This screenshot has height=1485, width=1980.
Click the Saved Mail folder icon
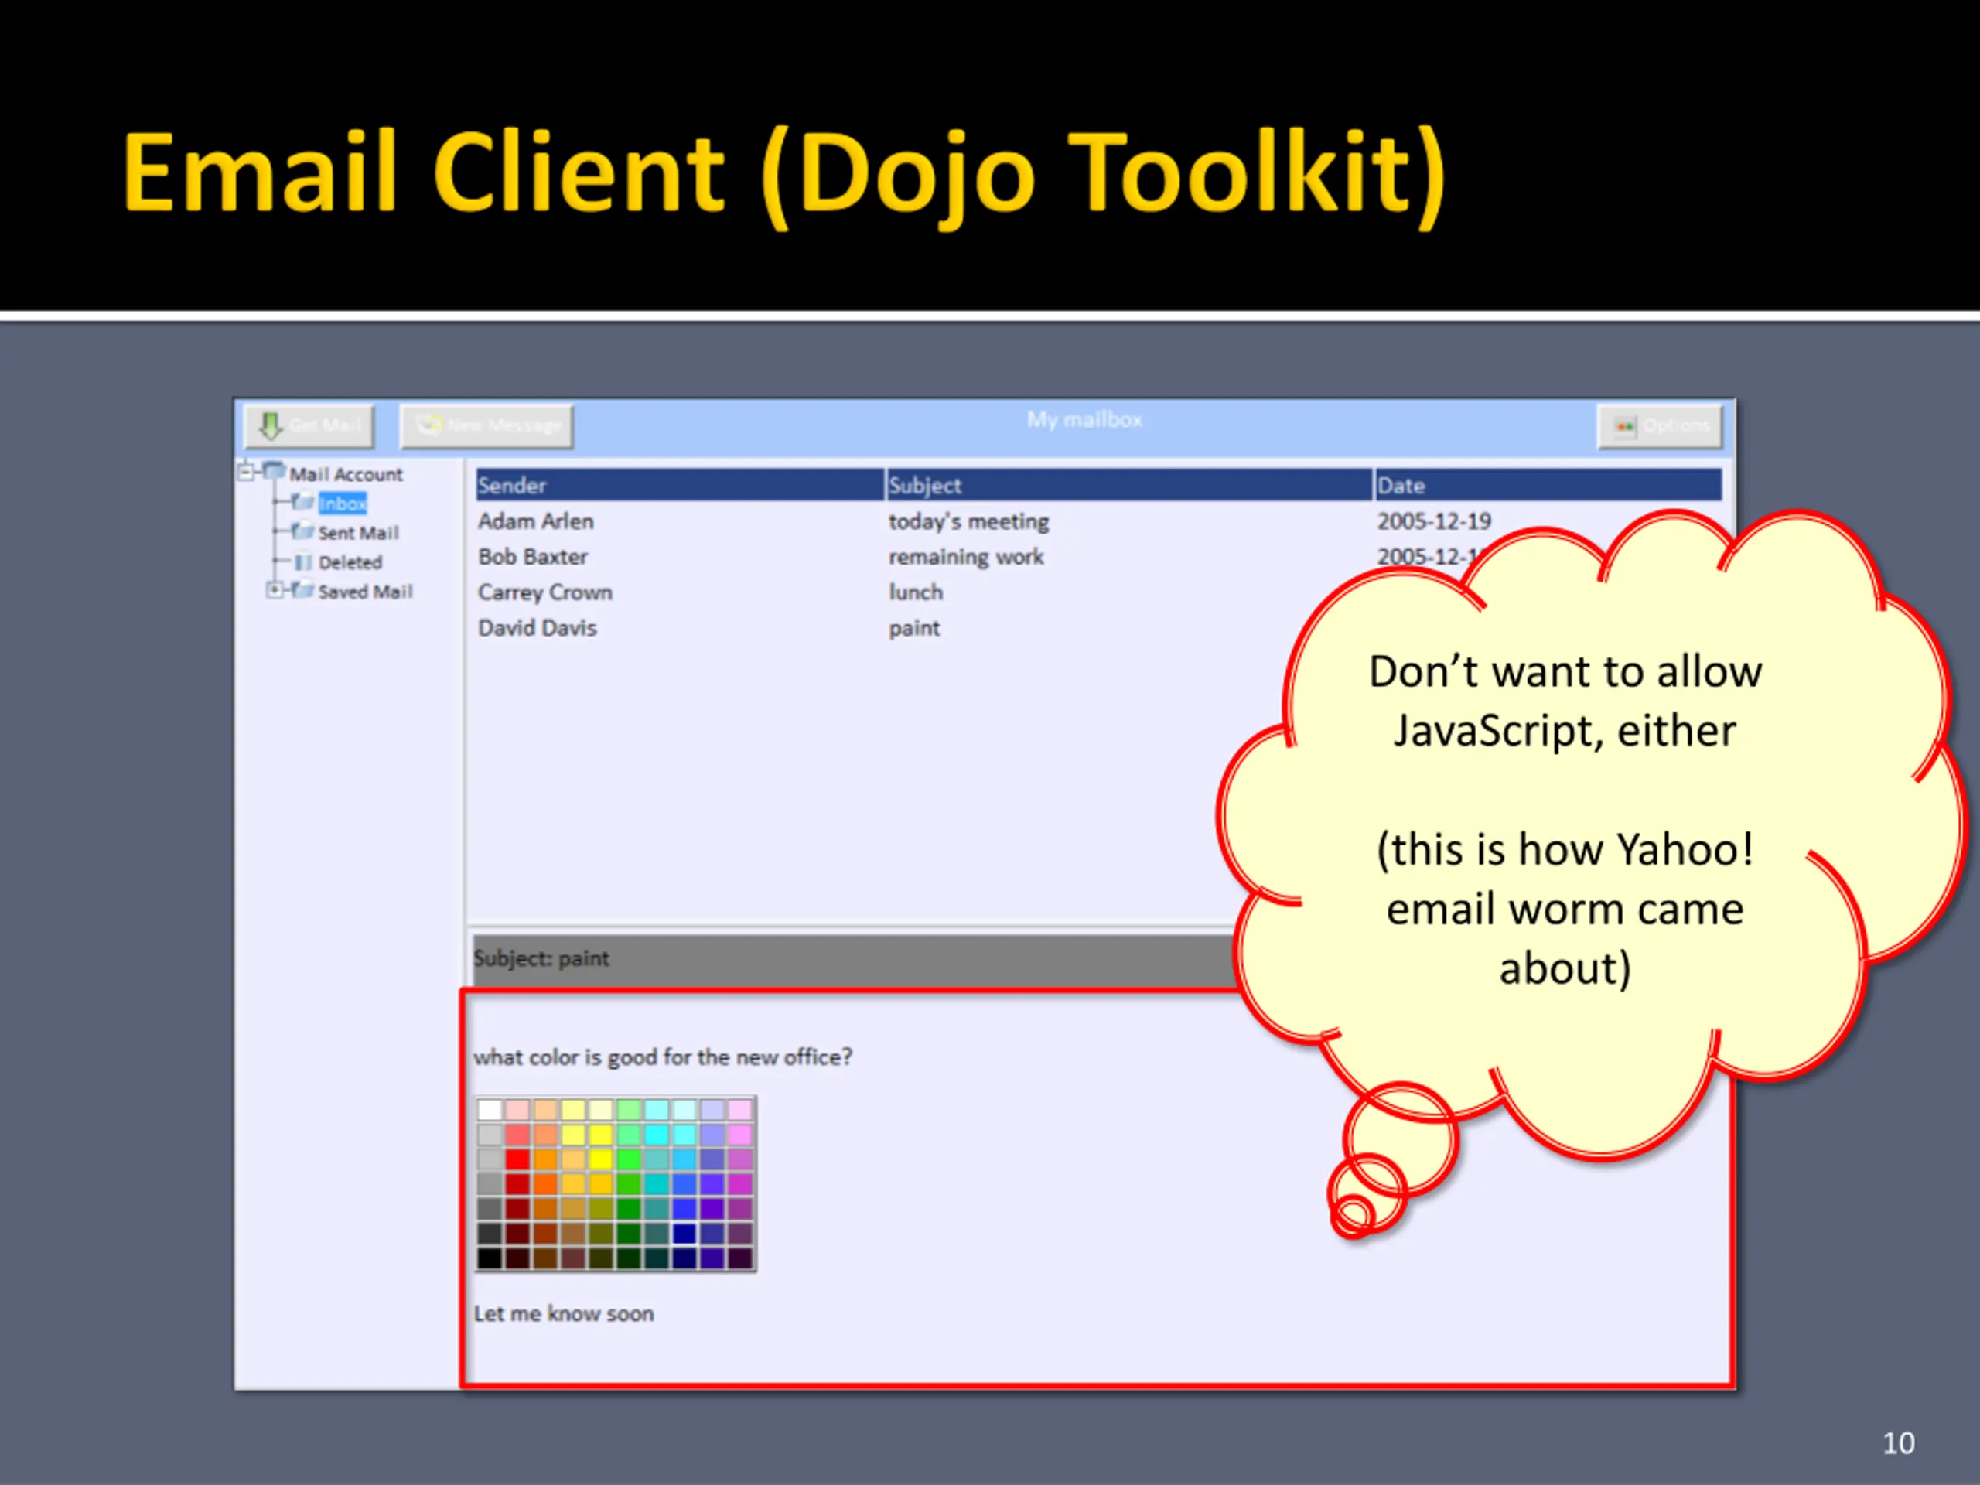pos(302,591)
